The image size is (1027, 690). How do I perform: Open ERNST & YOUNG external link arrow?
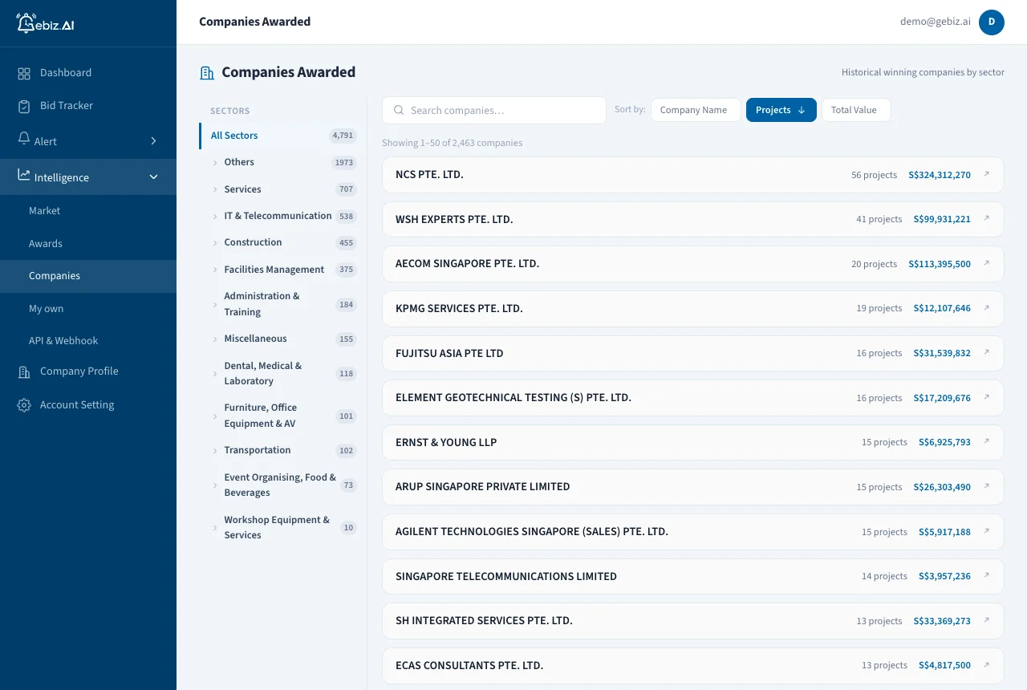[987, 441]
